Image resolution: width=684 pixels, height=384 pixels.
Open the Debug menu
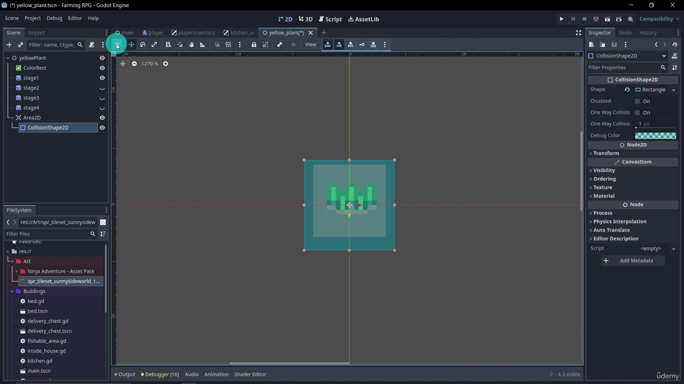point(54,18)
